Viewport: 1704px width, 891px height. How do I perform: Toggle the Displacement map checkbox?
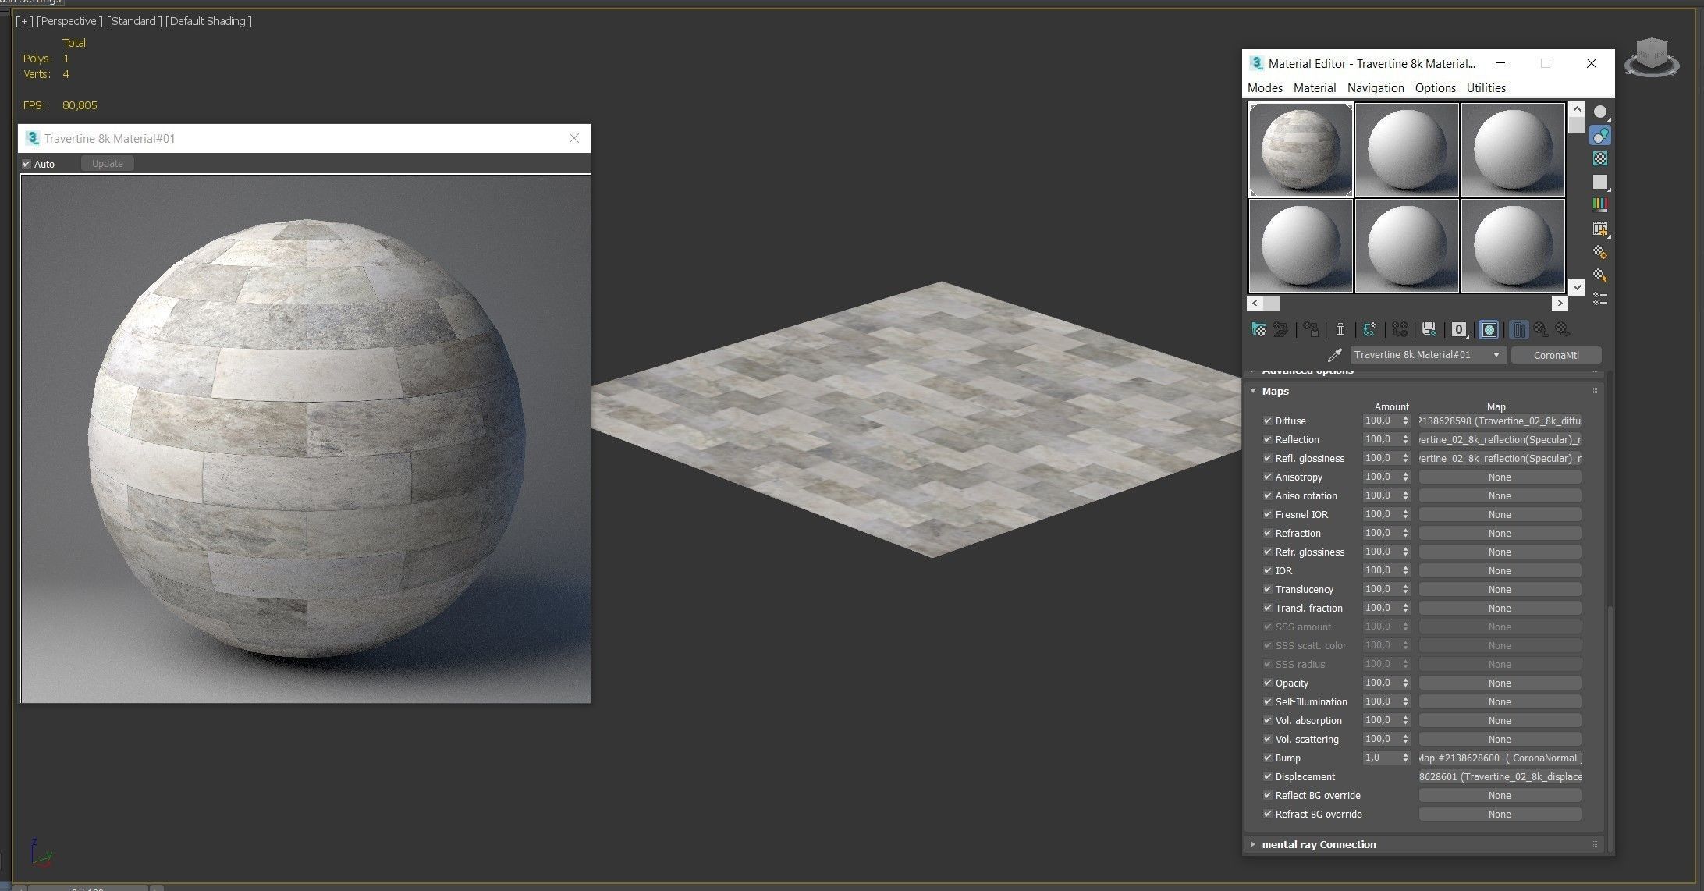(x=1267, y=776)
